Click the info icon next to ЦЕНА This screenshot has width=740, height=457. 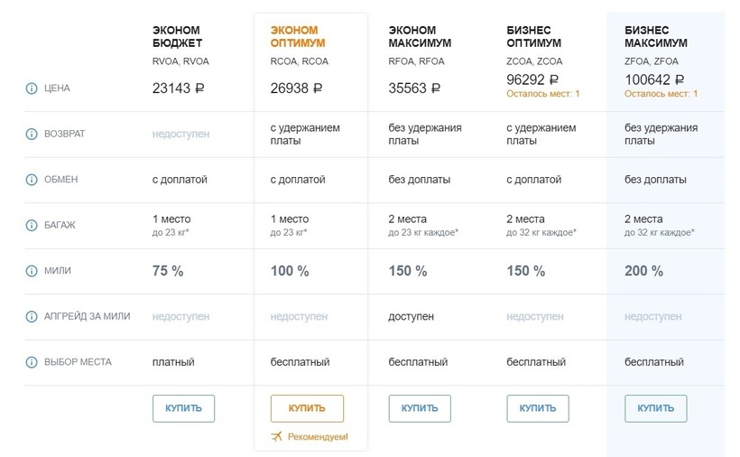click(32, 89)
